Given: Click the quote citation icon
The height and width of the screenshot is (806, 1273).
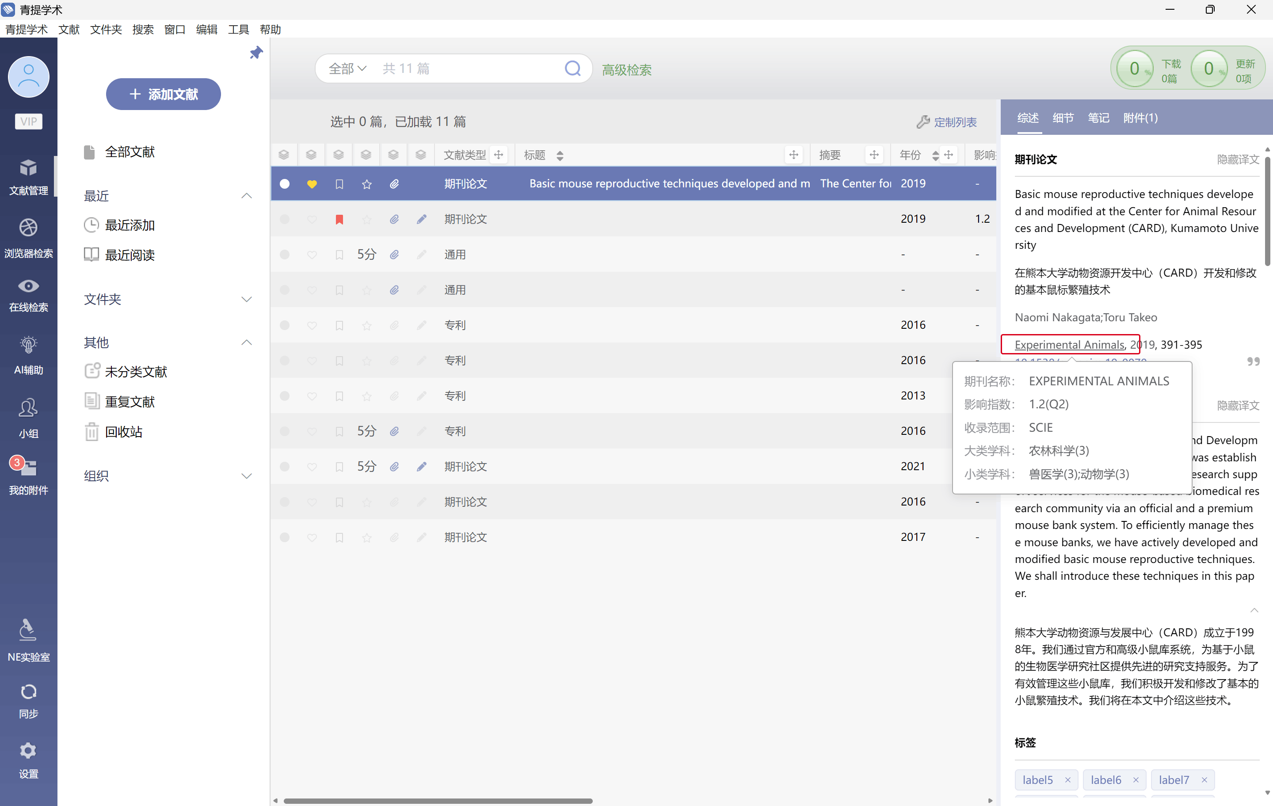Looking at the screenshot, I should pyautogui.click(x=1253, y=362).
